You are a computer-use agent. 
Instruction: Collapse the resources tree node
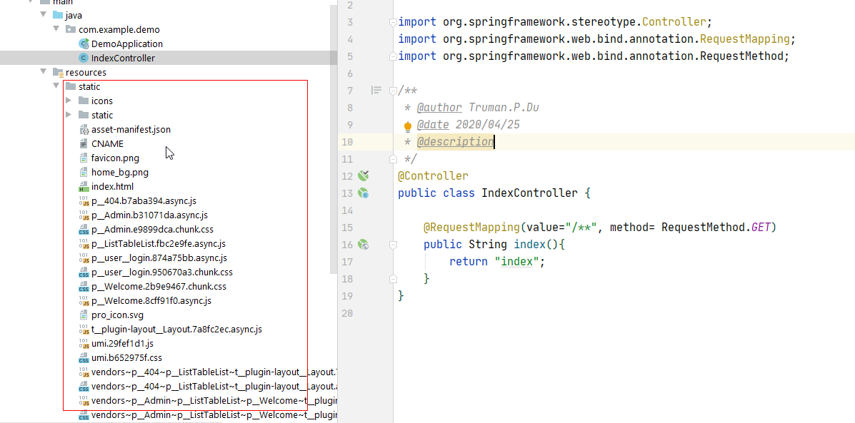(x=43, y=72)
